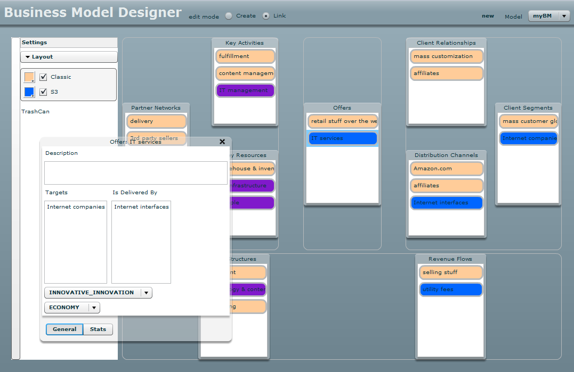The image size is (574, 372).
Task: Open the S3 blue color swatch
Action: (x=29, y=92)
